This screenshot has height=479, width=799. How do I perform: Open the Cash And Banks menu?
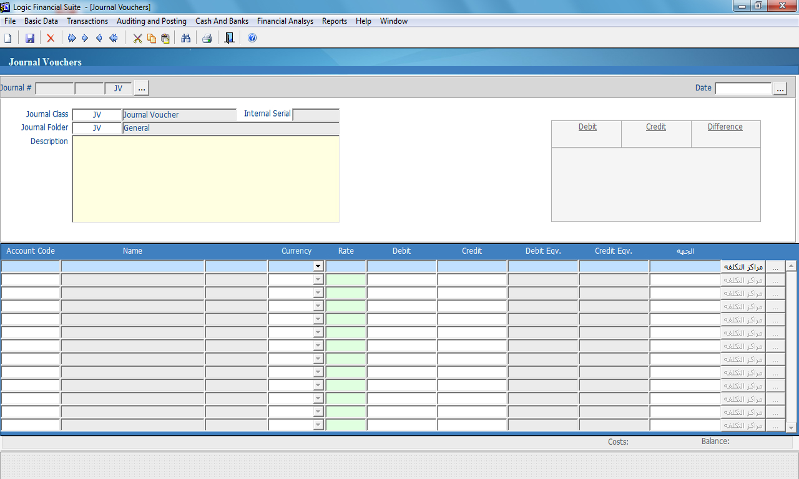pyautogui.click(x=222, y=21)
